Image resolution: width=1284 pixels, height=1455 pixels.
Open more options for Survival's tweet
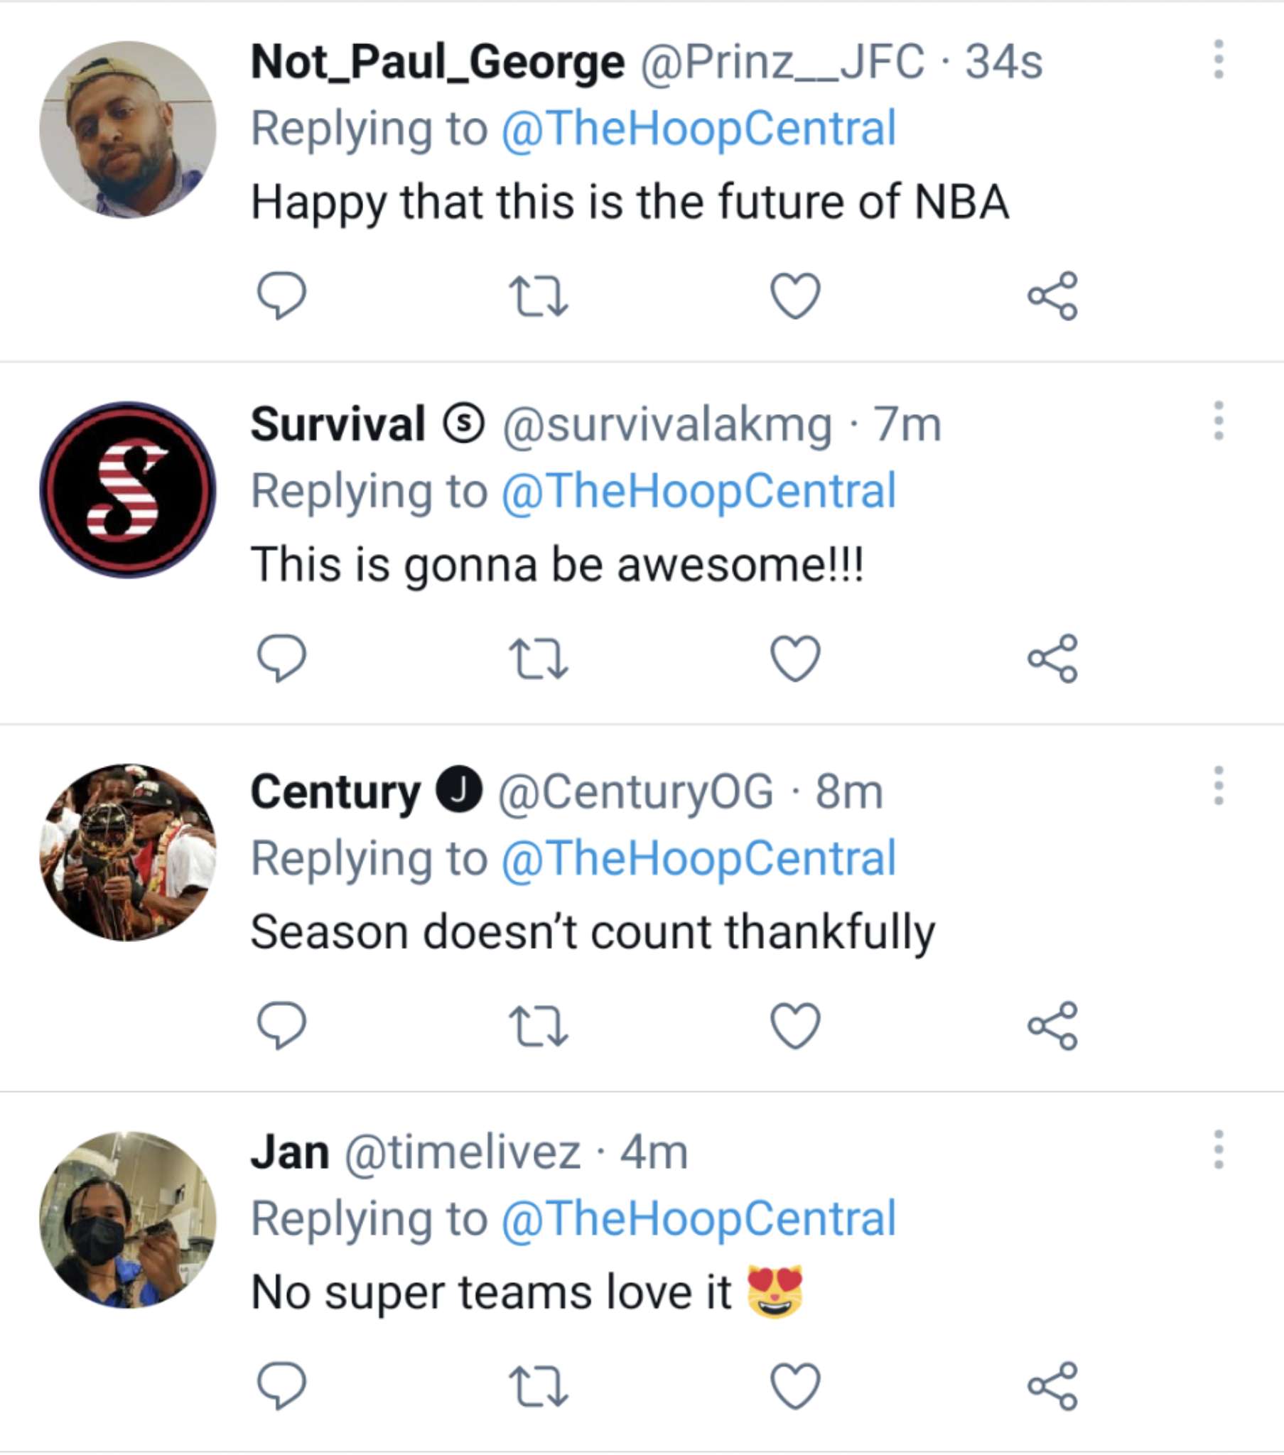(1219, 421)
